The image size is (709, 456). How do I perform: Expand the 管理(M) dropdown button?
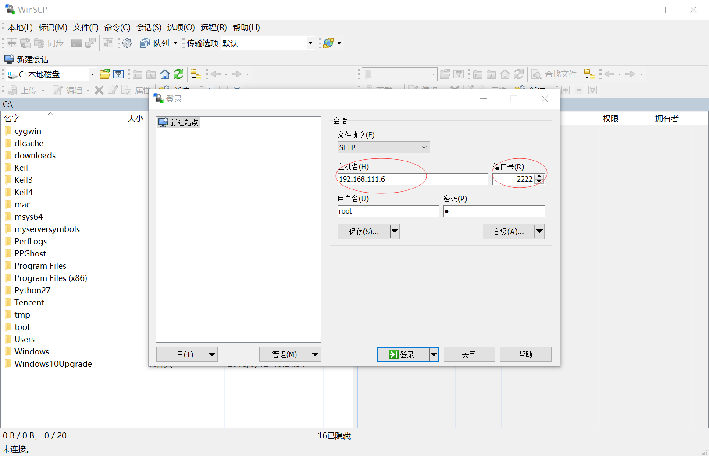click(x=290, y=354)
